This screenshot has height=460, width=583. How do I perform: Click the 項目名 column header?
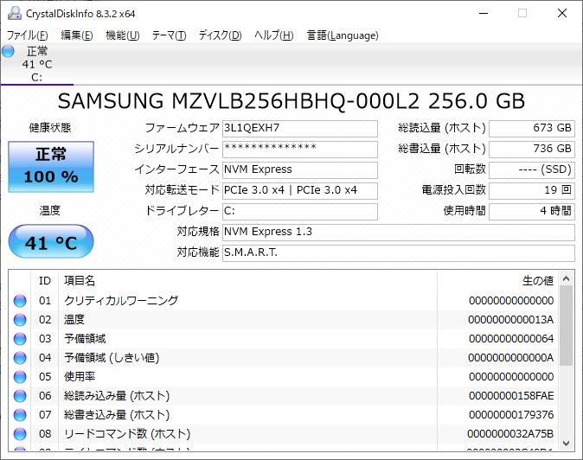tap(247, 280)
